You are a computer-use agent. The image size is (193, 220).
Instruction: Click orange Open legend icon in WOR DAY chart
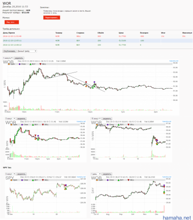coord(97,180)
